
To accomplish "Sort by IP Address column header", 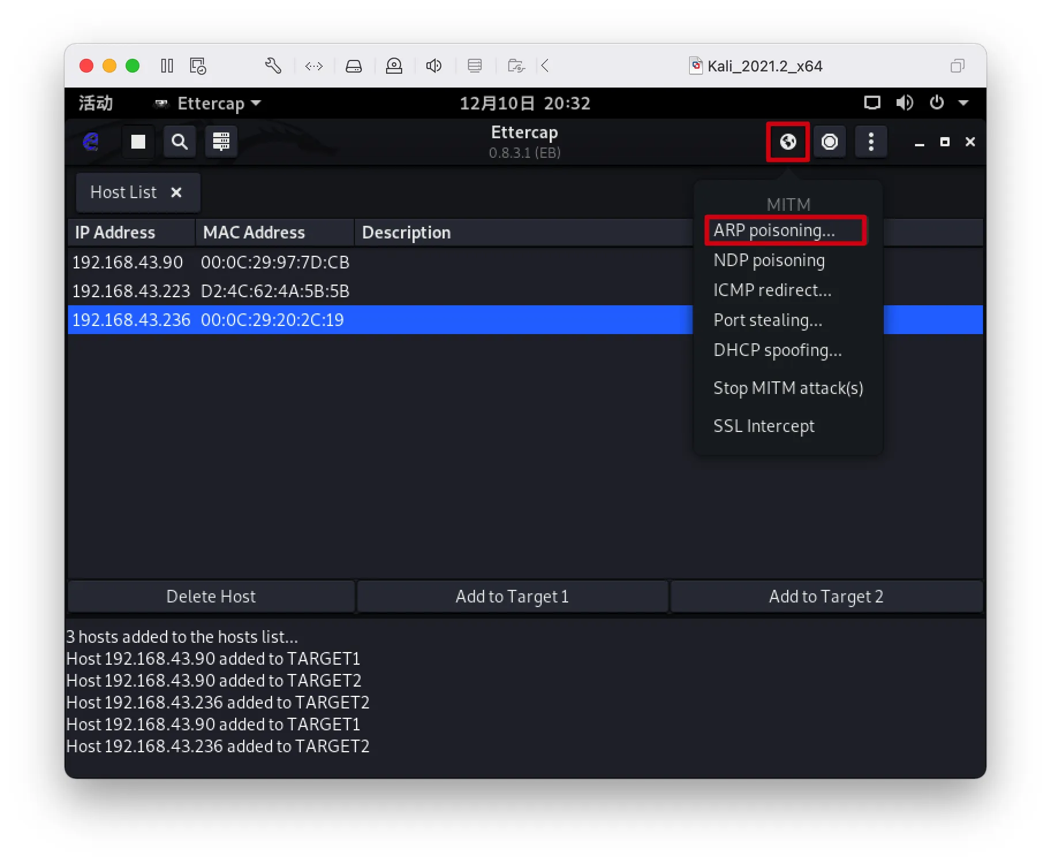I will 131,233.
